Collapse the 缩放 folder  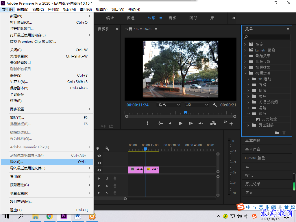tap(249, 114)
